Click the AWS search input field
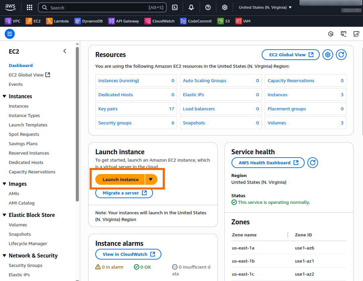The image size is (363, 281). pos(101,7)
